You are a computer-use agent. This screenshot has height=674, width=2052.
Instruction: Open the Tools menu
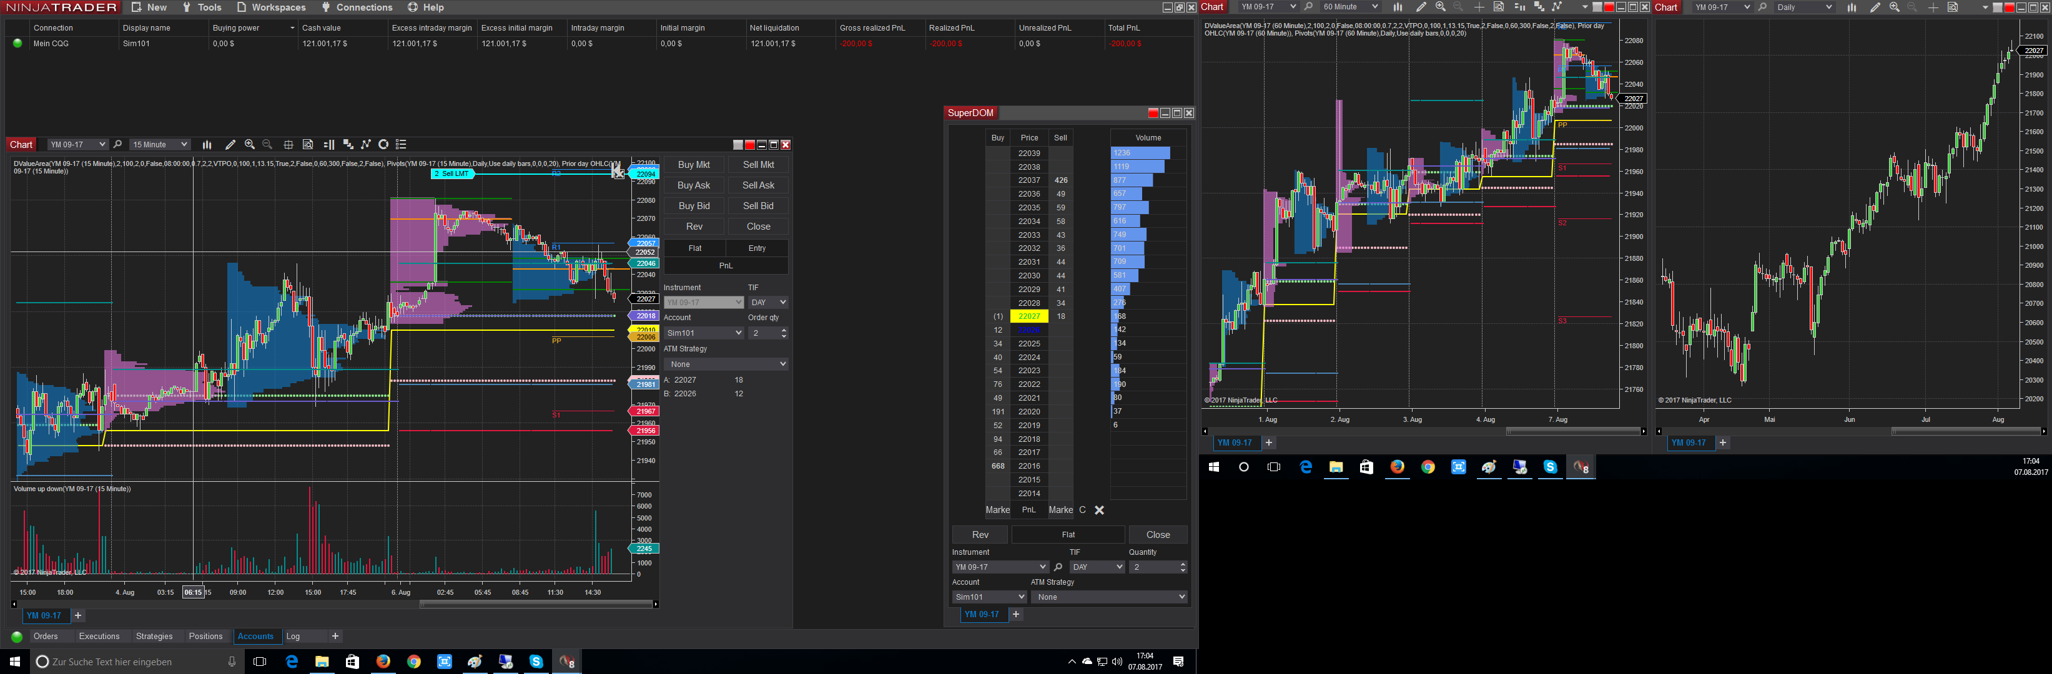point(202,7)
